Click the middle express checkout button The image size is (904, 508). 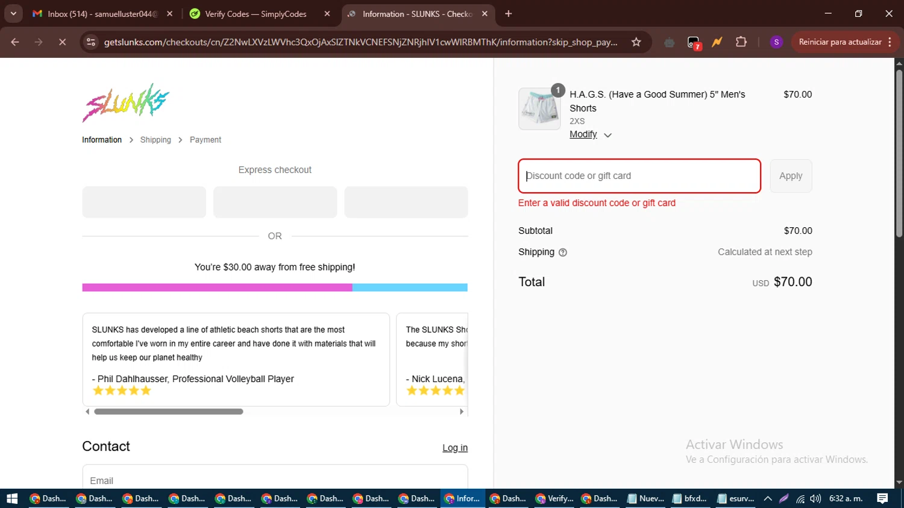click(x=275, y=202)
